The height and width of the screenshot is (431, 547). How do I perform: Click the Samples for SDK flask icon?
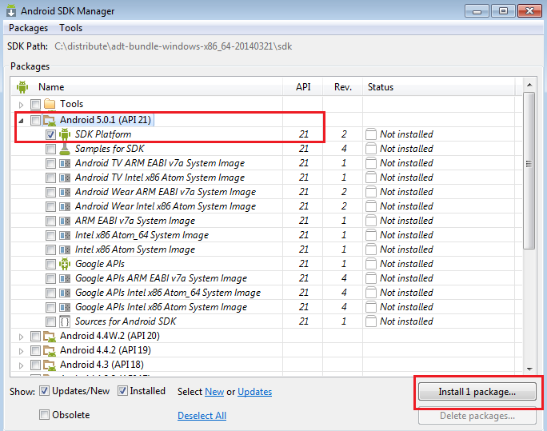[65, 149]
